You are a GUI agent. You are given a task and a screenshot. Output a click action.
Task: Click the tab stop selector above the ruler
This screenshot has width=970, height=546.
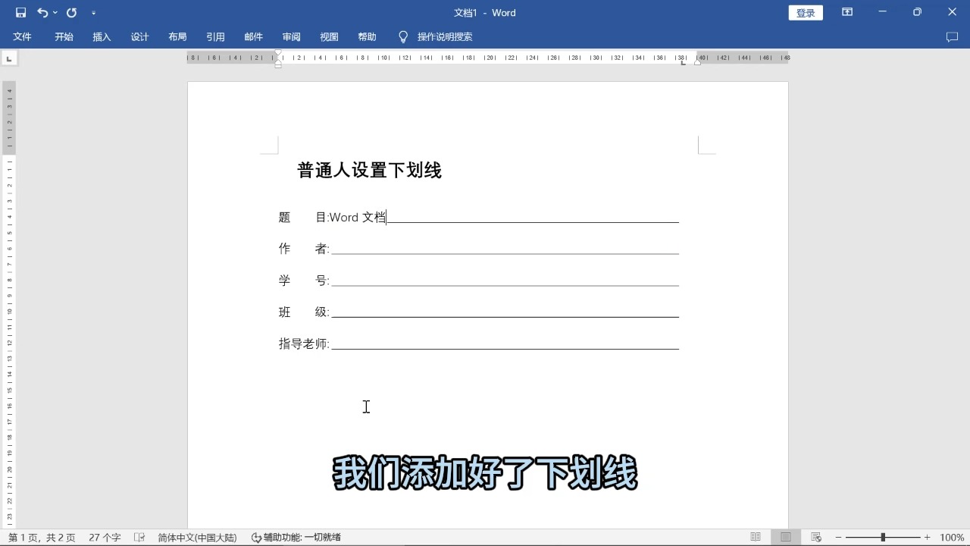(x=9, y=58)
